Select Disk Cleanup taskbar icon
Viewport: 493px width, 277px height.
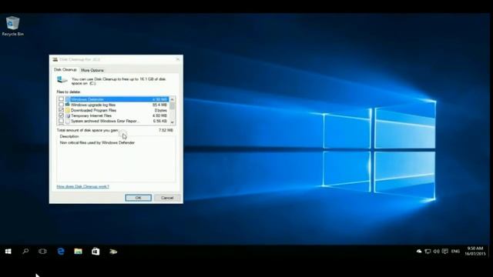(x=113, y=252)
